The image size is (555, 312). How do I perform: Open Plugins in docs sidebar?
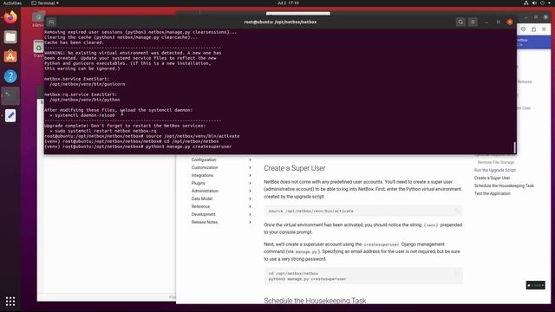[x=199, y=183]
